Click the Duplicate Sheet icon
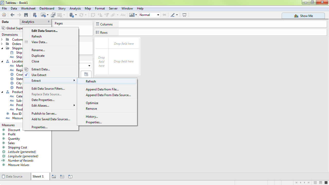Viewport: 329px width, 185px height. [53, 15]
